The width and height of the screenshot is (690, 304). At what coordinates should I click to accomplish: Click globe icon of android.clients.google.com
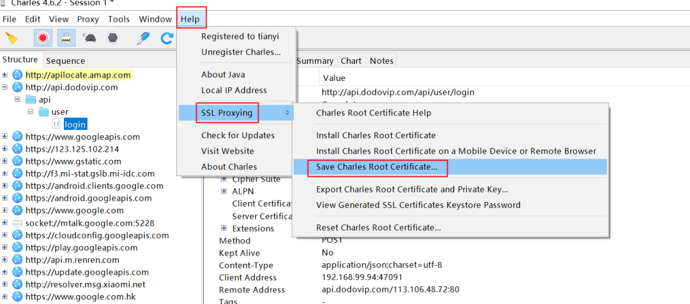pos(17,186)
